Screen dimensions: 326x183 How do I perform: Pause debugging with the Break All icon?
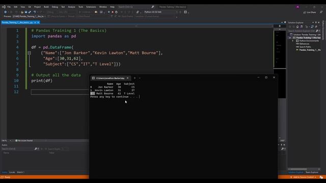108,12
